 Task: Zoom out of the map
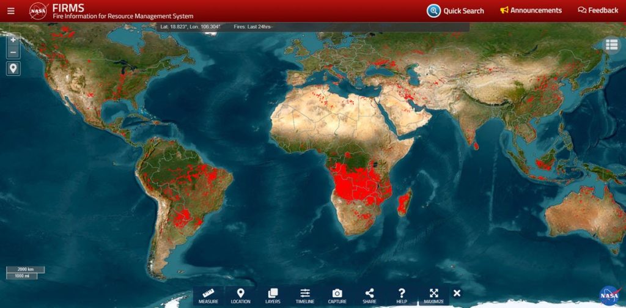(x=13, y=52)
